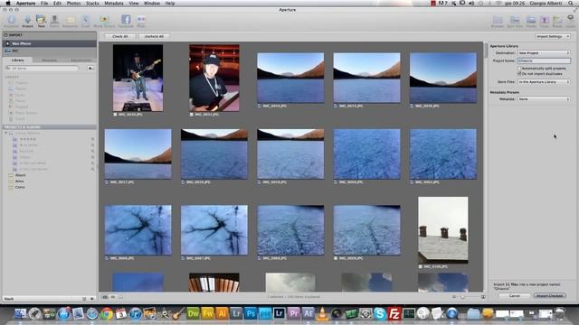Viewport: 579px width, 325px height.
Task: Switch to Browser view icon
Action: tap(498, 22)
